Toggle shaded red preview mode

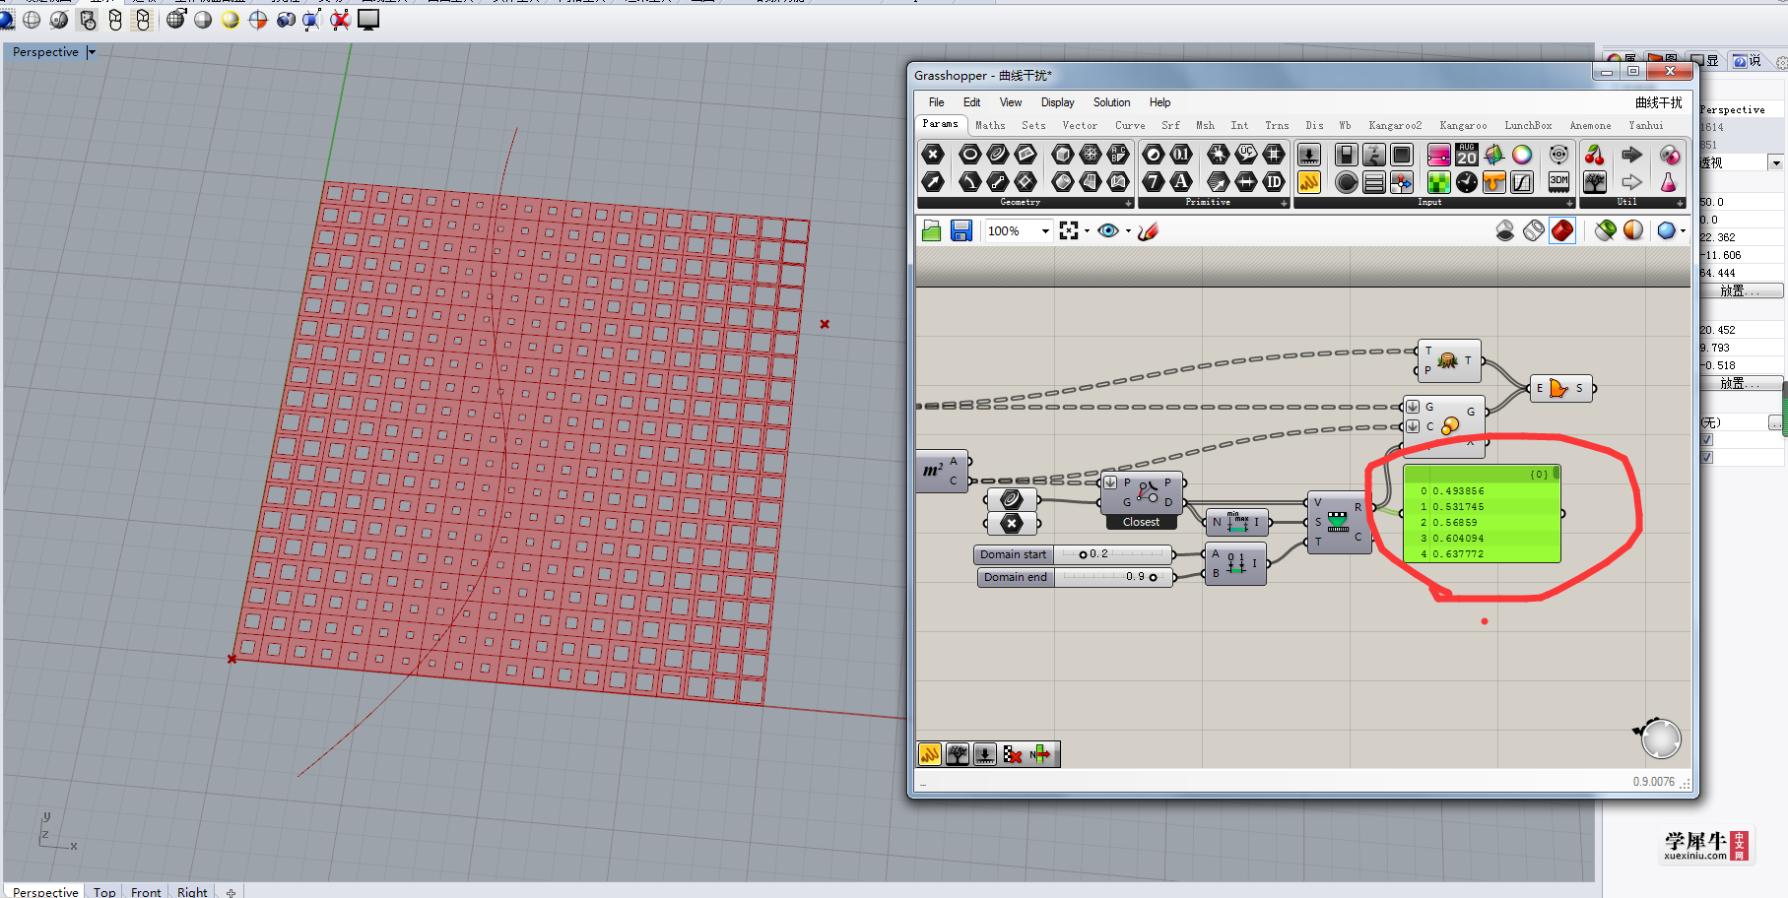pyautogui.click(x=1562, y=230)
